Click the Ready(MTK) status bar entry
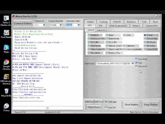Viewport: 165px width, 124px height. click(x=20, y=112)
